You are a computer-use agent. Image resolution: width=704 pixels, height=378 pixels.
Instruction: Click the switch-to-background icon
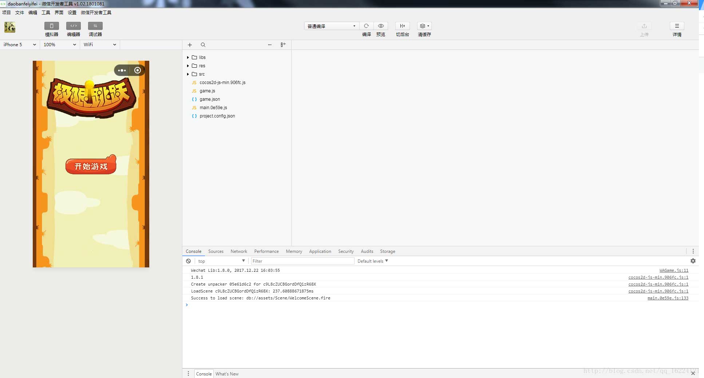(x=402, y=26)
